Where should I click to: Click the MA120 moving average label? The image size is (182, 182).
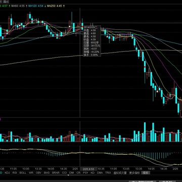36,6
